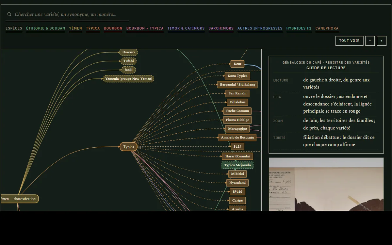The width and height of the screenshot is (392, 245).
Task: Select the SL14 variety node
Action: pyautogui.click(x=237, y=146)
